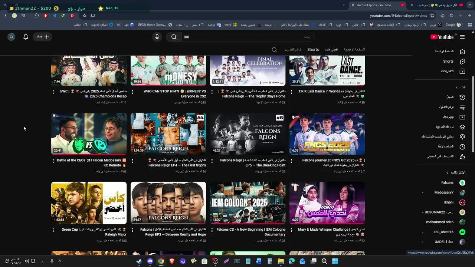Image resolution: width=475 pixels, height=267 pixels.
Task: Open Steam from the taskbar
Action: click(139, 261)
